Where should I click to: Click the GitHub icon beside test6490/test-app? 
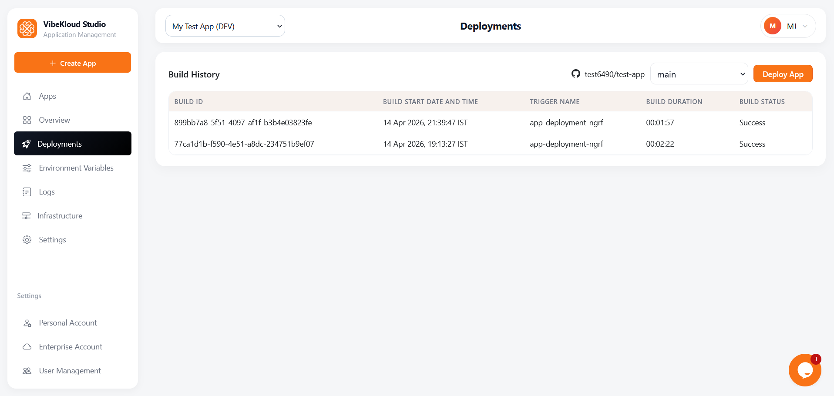coord(575,74)
